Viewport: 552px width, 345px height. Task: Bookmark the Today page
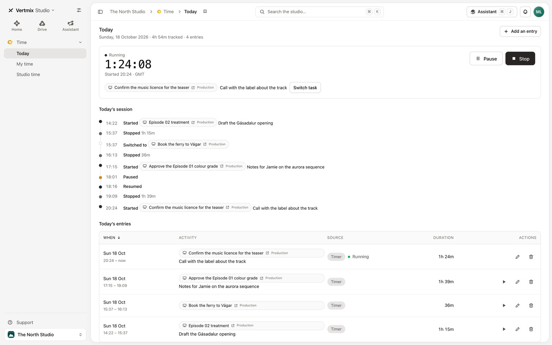tap(205, 12)
